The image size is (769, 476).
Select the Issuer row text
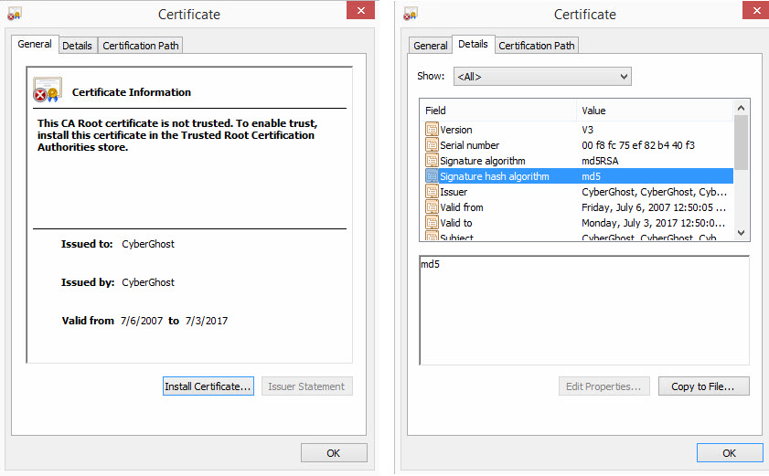(x=454, y=192)
